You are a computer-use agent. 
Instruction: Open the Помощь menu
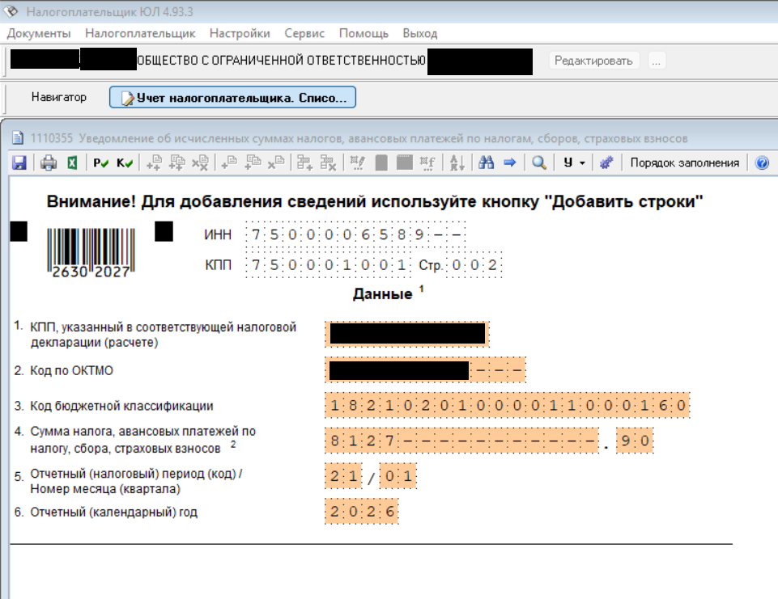tap(363, 33)
